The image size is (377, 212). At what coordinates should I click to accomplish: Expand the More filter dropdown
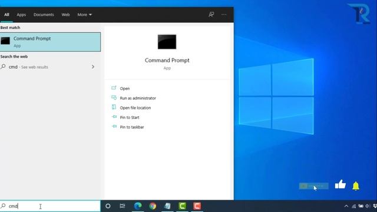coord(84,15)
